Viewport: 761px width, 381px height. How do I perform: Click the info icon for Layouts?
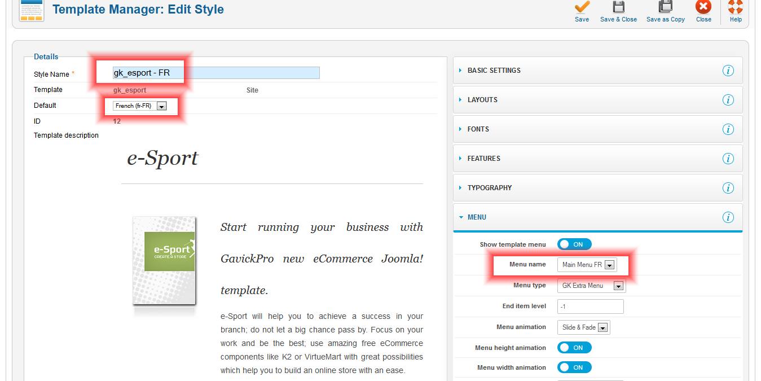[728, 100]
